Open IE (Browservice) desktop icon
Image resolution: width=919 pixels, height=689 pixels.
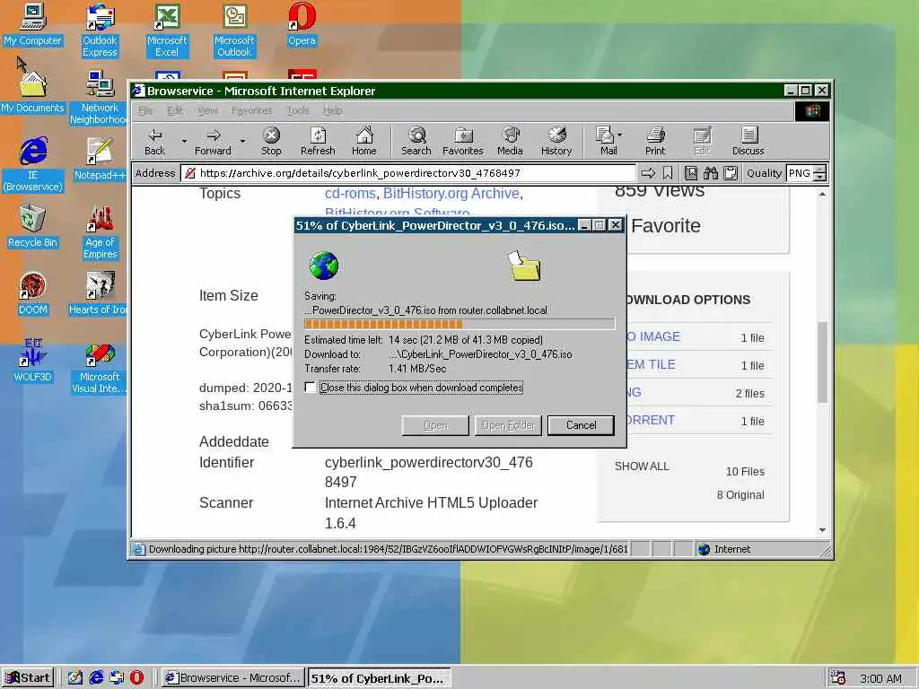33,165
